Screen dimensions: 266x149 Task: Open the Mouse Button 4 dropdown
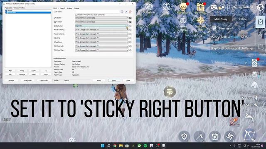point(101,30)
